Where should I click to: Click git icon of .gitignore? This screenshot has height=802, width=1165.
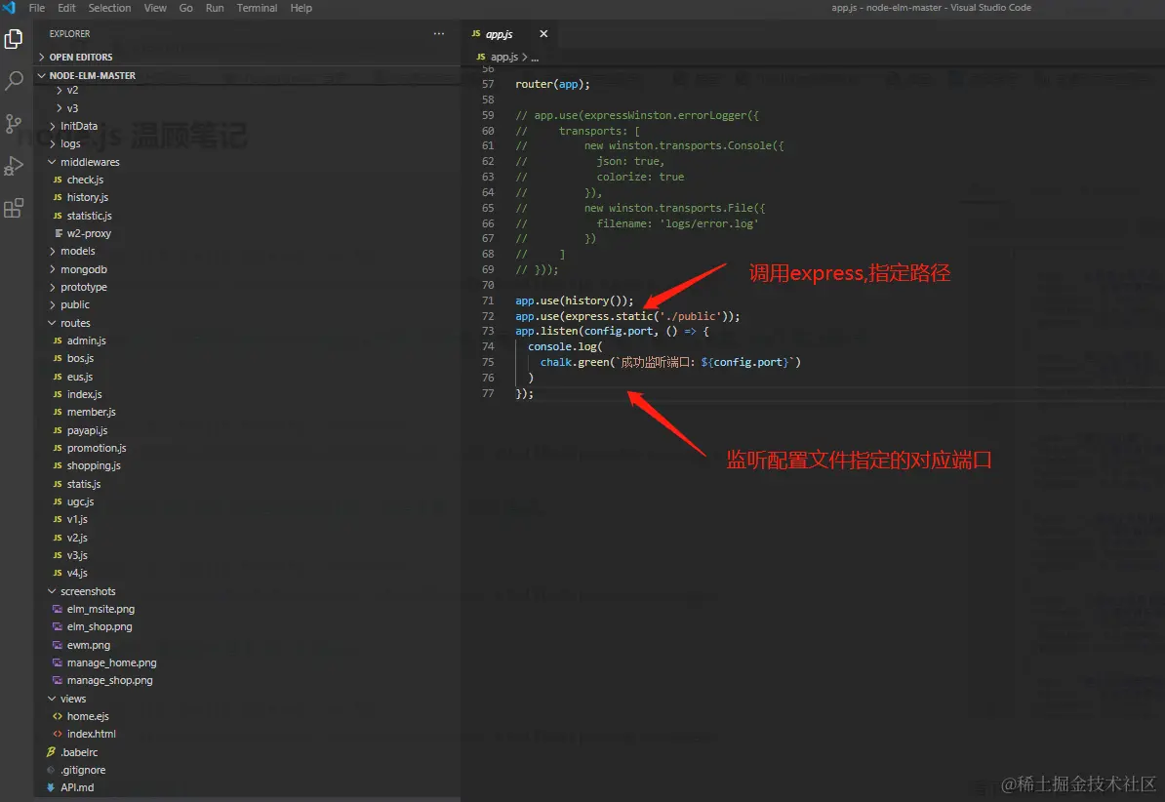pos(51,770)
